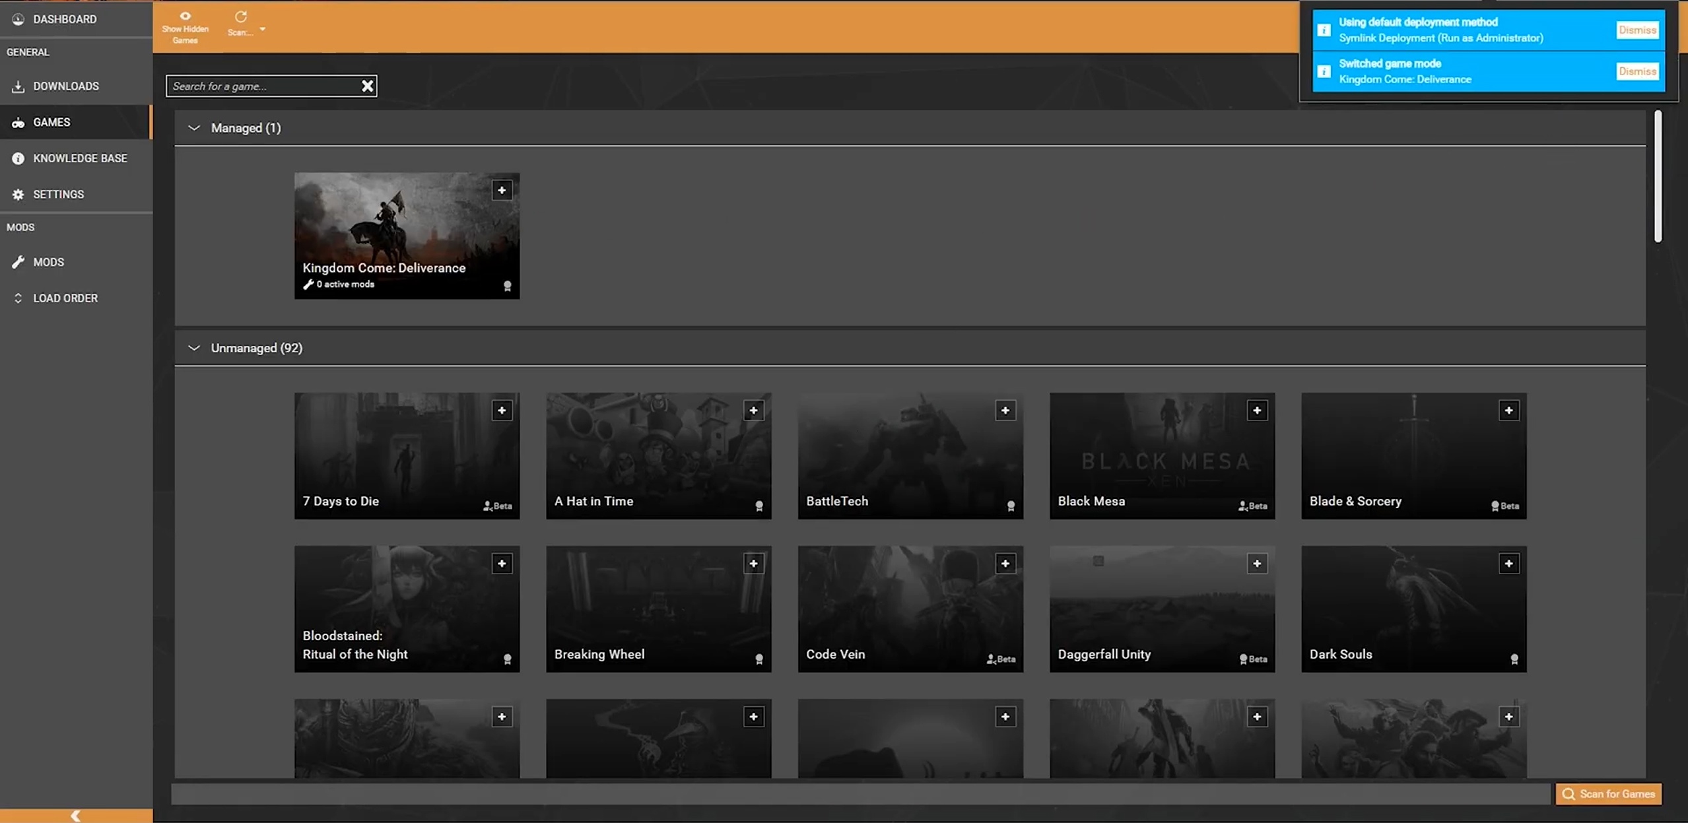Open Settings from sidebar
This screenshot has width=1688, height=823.
[76, 194]
